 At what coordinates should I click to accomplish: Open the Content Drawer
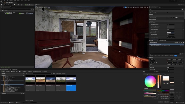click(4, 103)
